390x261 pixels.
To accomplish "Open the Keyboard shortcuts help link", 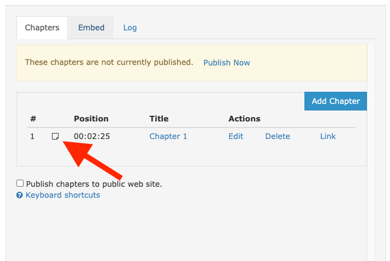I will (63, 195).
